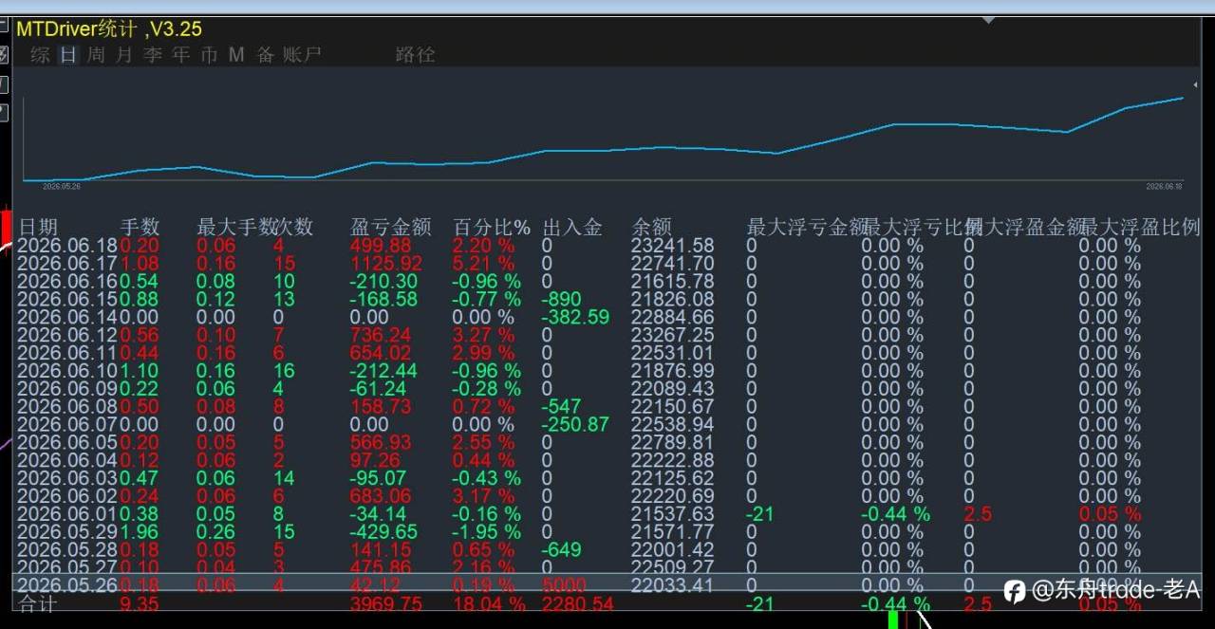Click the 5.21 % percentage cell
This screenshot has height=629, width=1215.
pos(483,263)
